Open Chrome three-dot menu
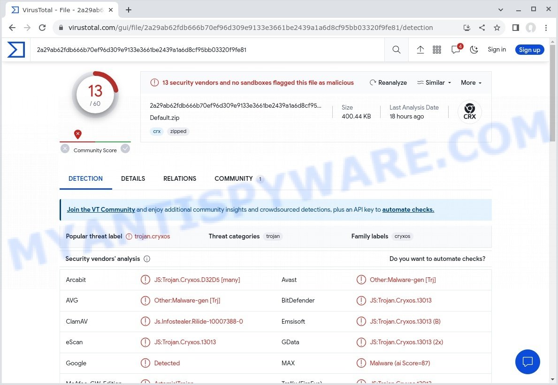The image size is (558, 385). tap(546, 27)
